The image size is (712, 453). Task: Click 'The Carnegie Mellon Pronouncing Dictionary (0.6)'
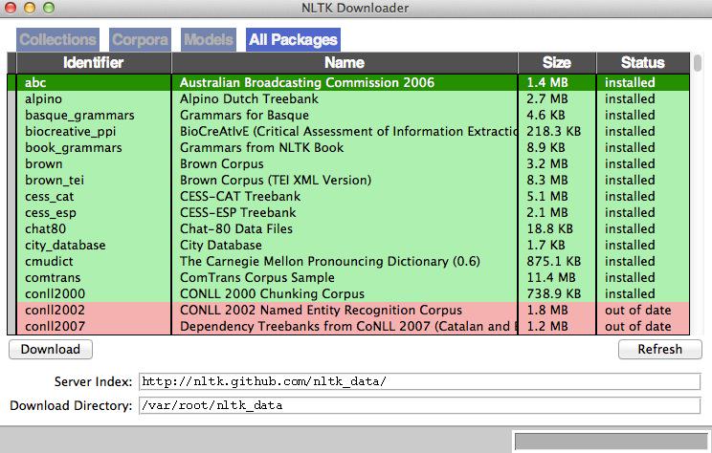330,261
